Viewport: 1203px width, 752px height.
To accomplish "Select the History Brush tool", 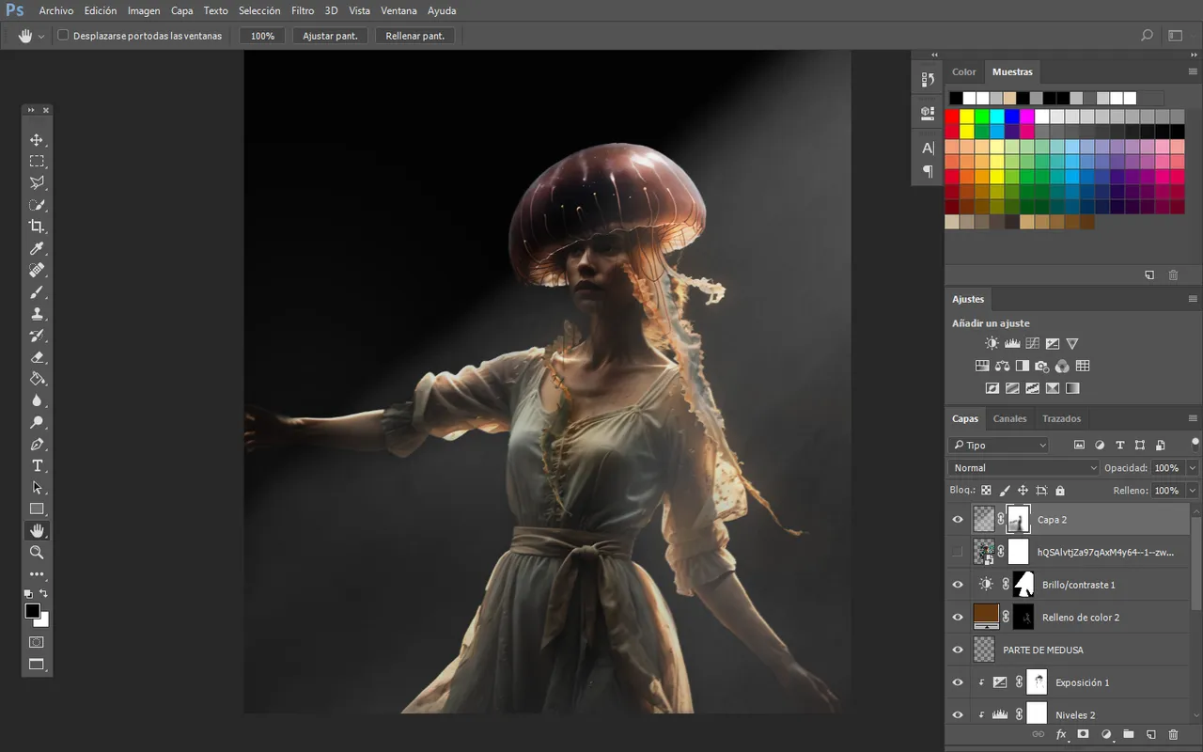I will tap(37, 336).
